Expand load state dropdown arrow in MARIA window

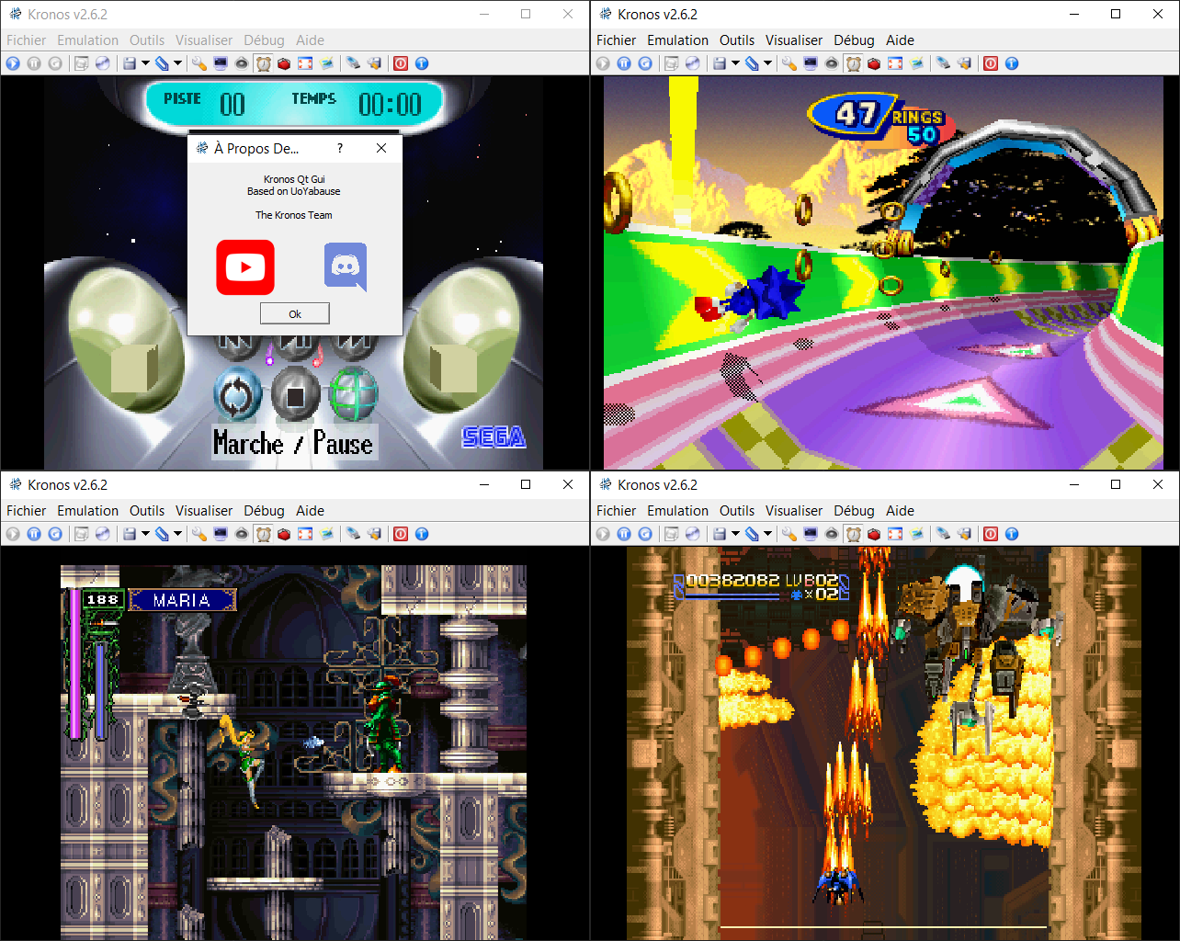tap(177, 534)
